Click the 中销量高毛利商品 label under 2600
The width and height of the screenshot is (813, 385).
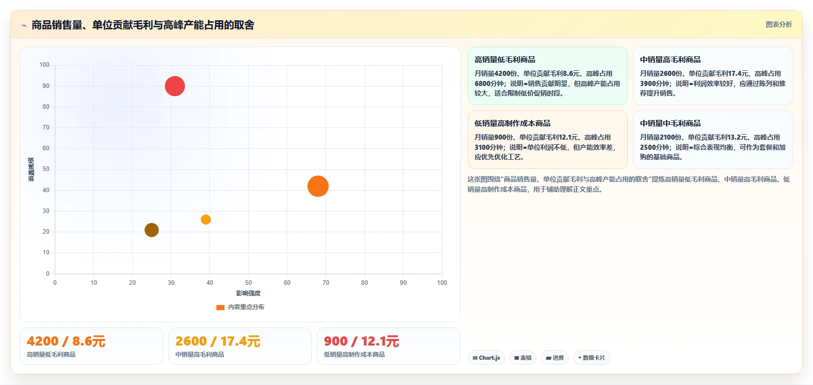pyautogui.click(x=199, y=355)
